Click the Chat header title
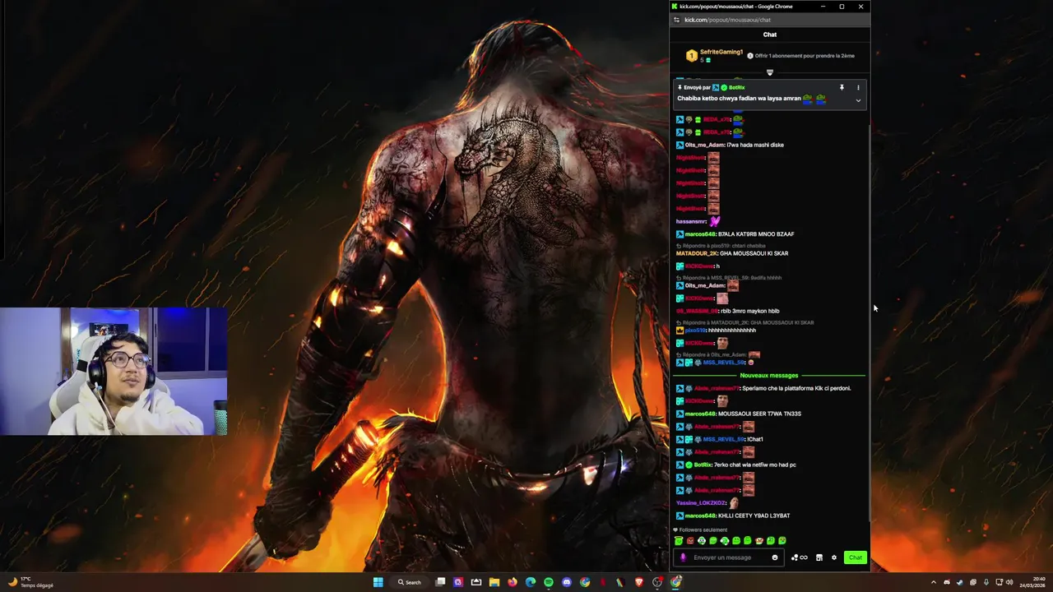 [x=770, y=35]
